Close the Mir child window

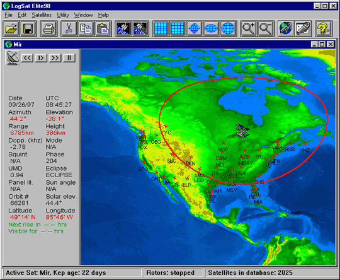coord(331,45)
